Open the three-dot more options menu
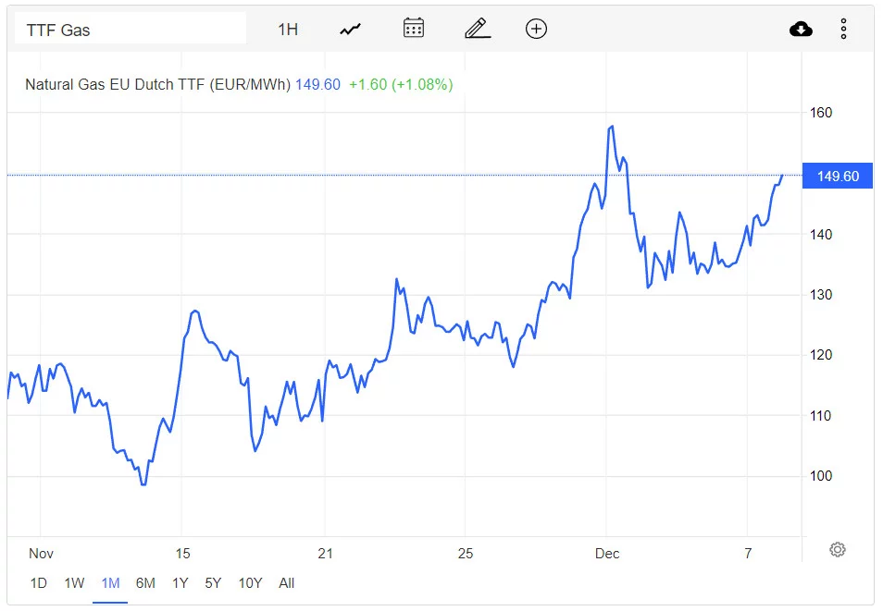 pyautogui.click(x=843, y=29)
